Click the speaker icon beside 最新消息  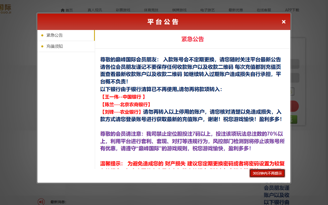[41, 202]
